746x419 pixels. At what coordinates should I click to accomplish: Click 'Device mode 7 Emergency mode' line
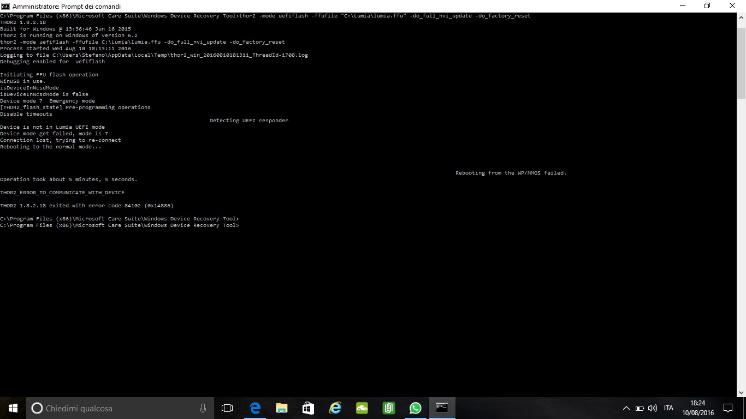tap(48, 101)
